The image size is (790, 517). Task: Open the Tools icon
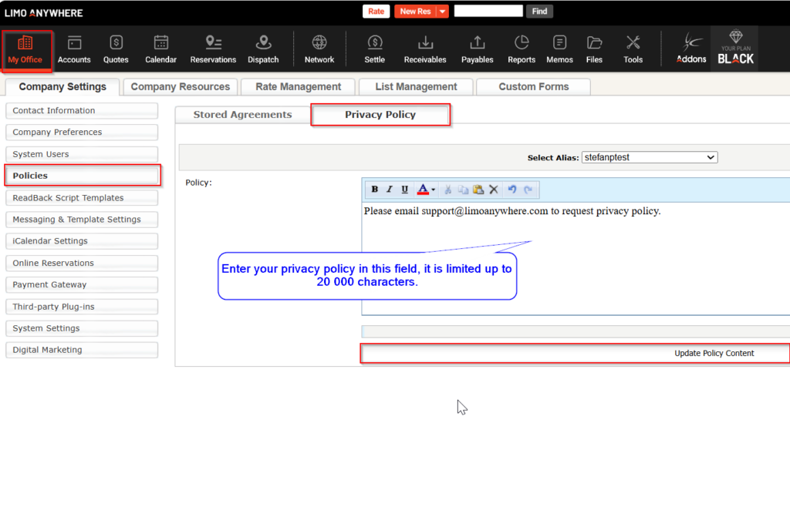coord(633,49)
